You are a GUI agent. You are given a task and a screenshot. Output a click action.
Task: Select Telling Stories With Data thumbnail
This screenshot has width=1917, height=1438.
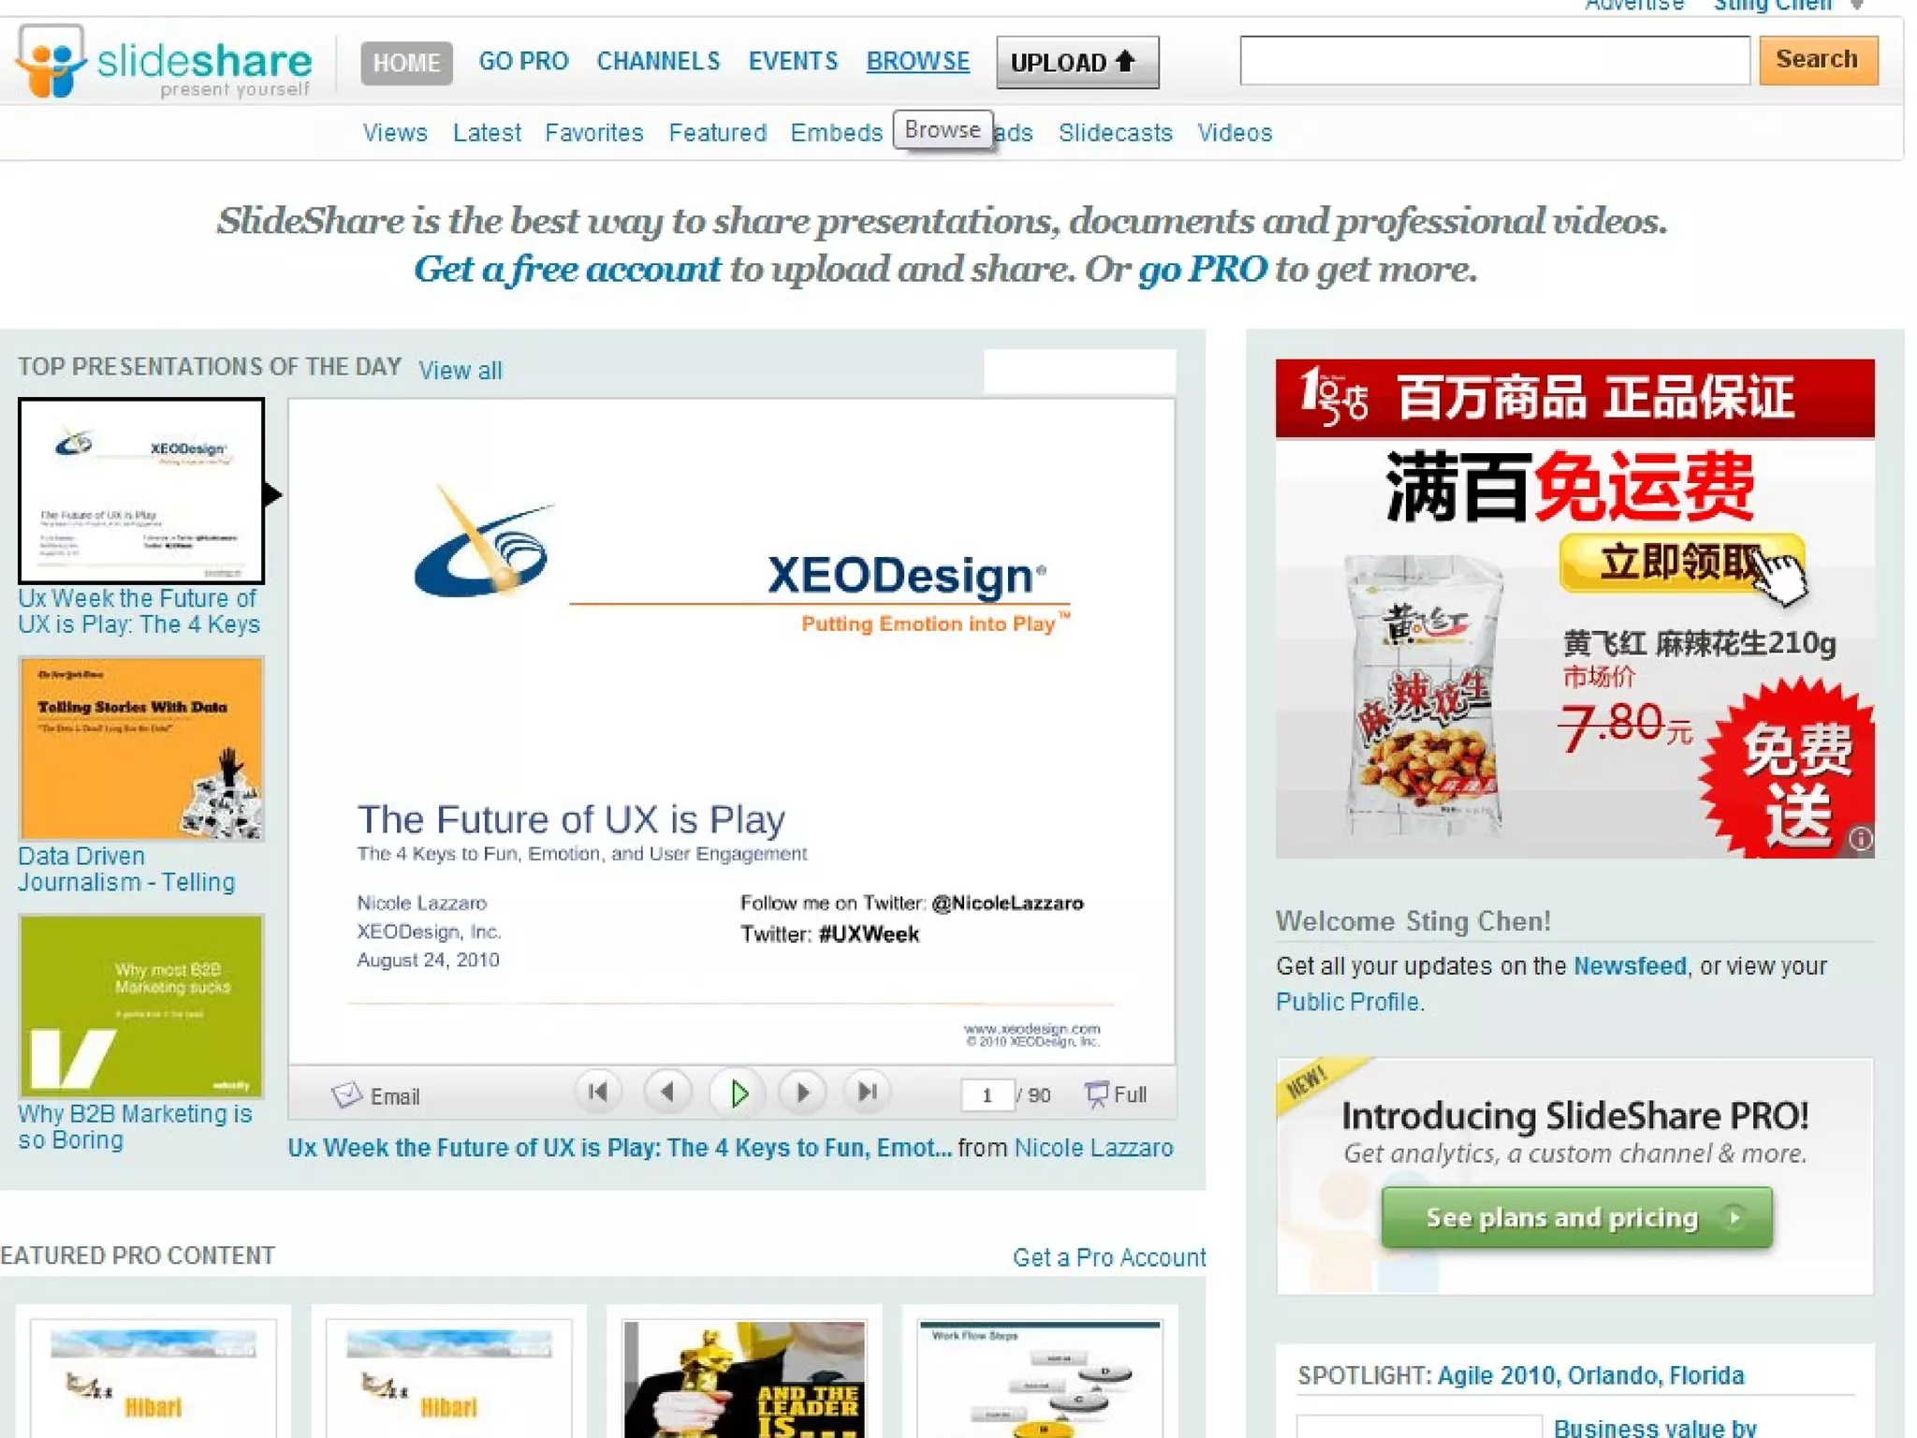pos(141,748)
